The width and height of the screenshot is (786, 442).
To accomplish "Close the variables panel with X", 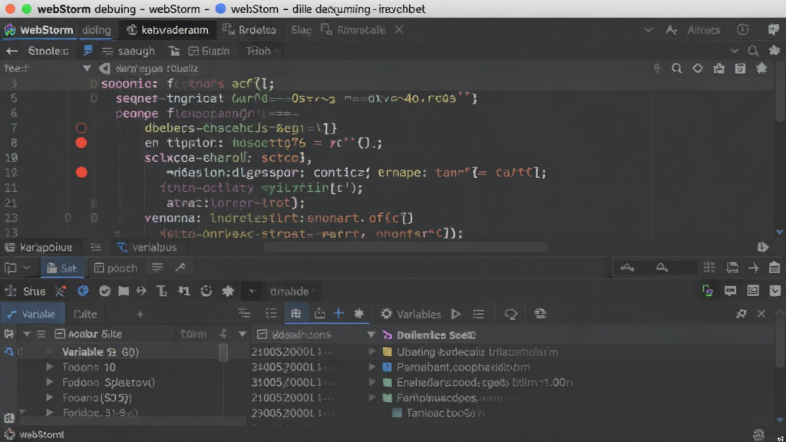I will (761, 314).
